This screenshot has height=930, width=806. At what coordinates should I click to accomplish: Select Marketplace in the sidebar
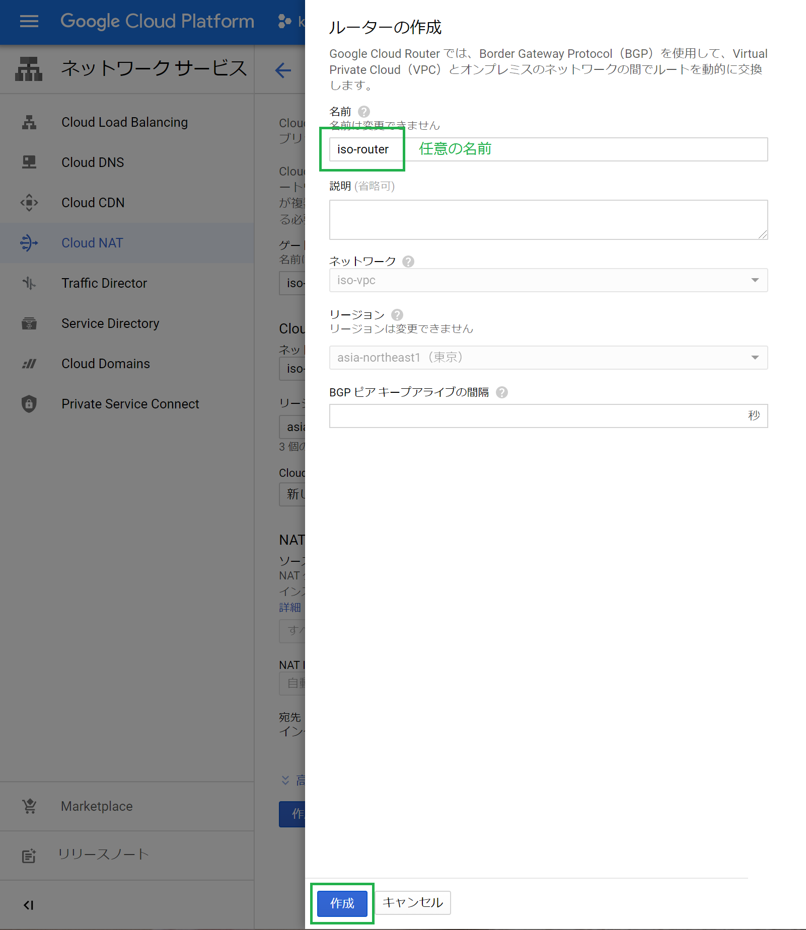pyautogui.click(x=29, y=806)
